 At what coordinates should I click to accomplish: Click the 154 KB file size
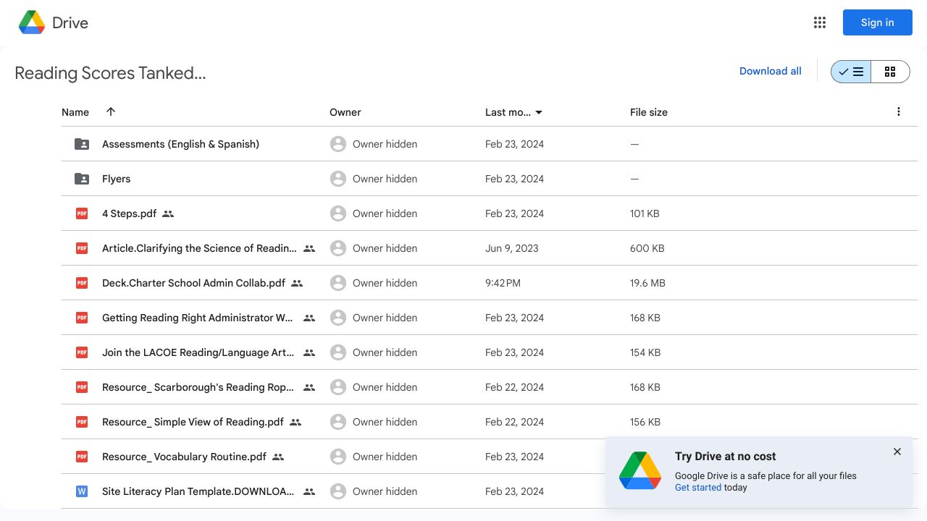pyautogui.click(x=645, y=352)
